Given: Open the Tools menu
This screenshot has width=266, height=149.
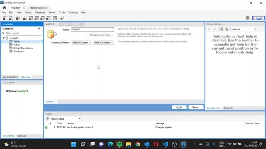Looking at the screenshot, I should coord(62,12).
